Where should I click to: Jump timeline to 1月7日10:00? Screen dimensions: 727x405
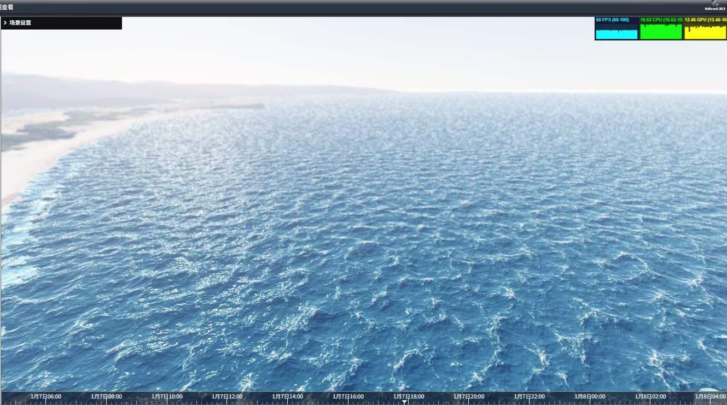167,397
